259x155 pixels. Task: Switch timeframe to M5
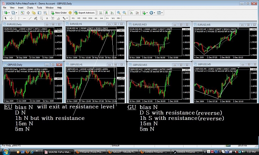tap(79, 18)
